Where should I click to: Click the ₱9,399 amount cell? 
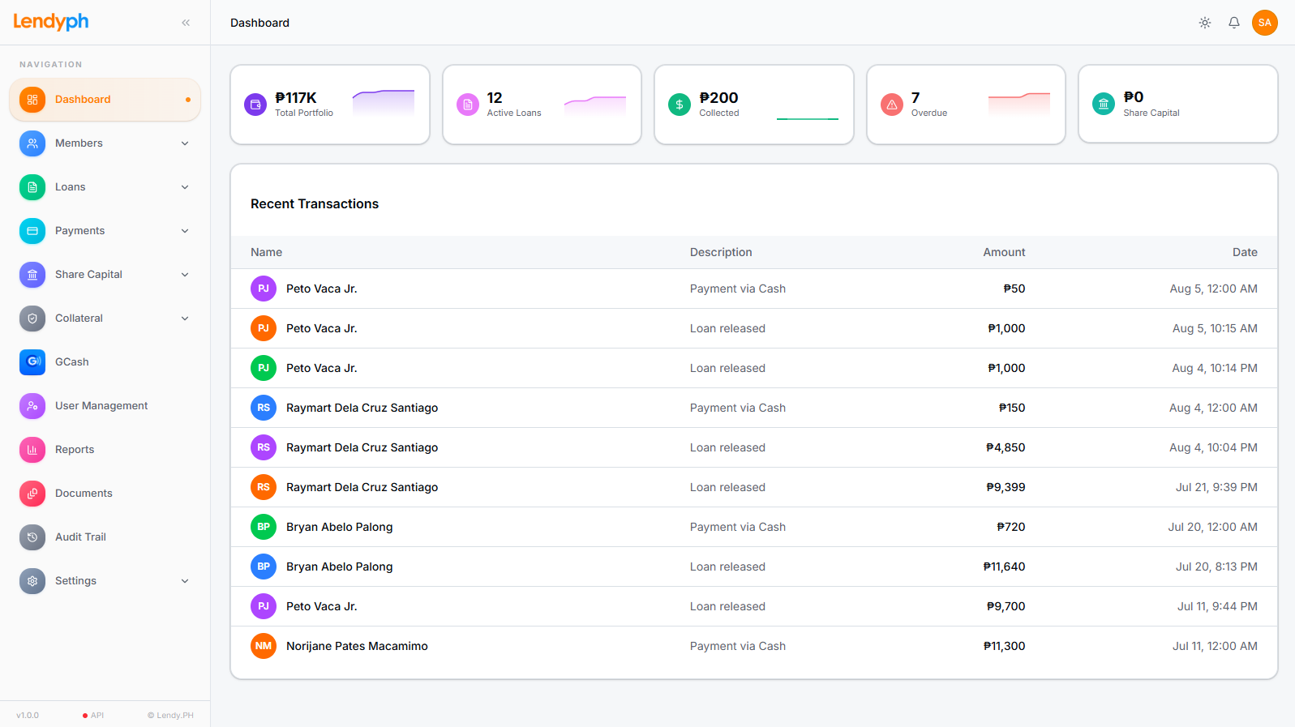[1006, 487]
